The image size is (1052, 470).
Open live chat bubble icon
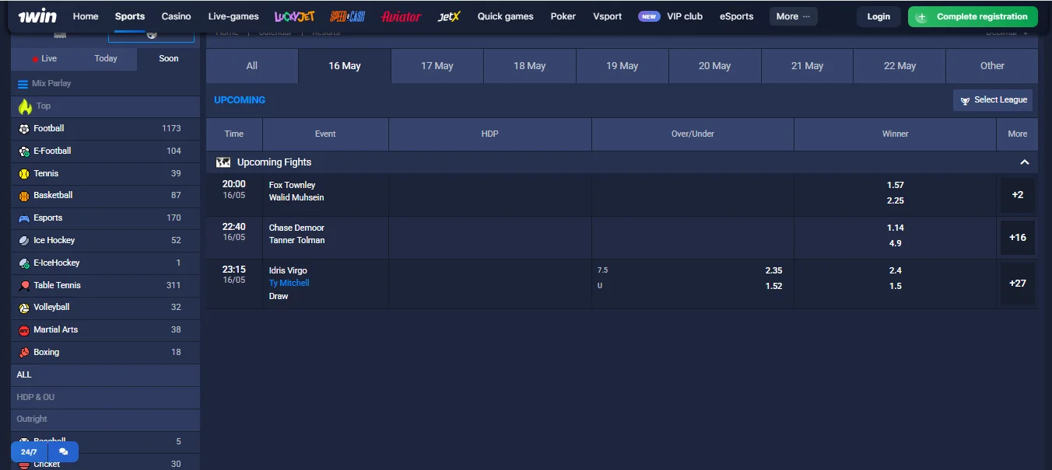click(x=63, y=451)
